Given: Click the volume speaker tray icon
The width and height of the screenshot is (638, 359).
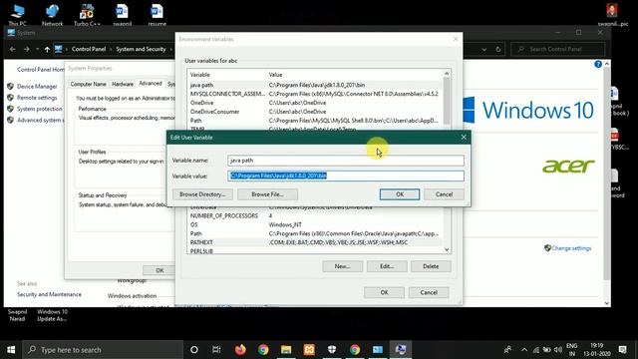Looking at the screenshot, I should [x=558, y=350].
